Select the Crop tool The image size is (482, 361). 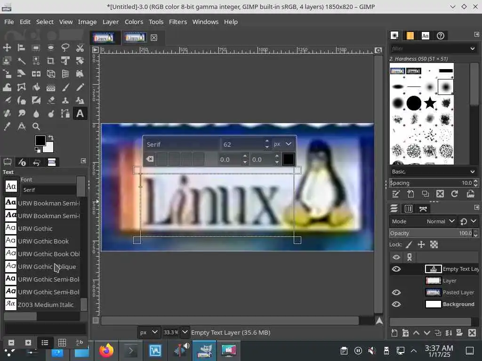(x=51, y=61)
